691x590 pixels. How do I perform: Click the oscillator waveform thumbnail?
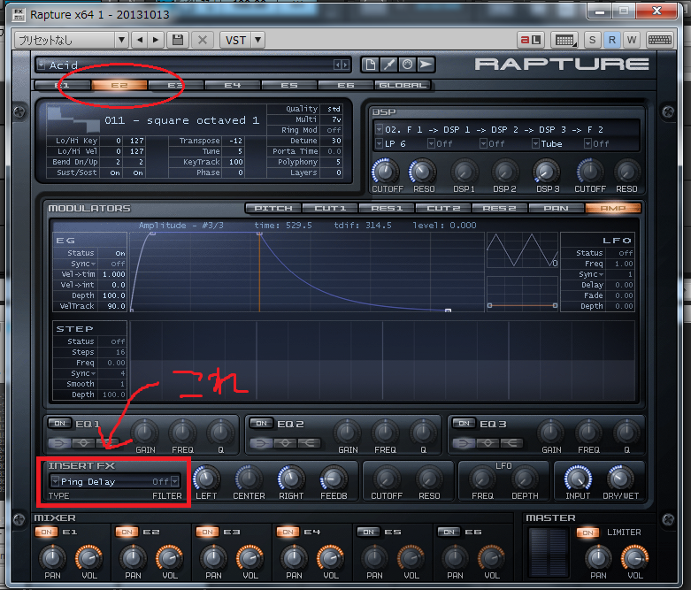(74, 119)
